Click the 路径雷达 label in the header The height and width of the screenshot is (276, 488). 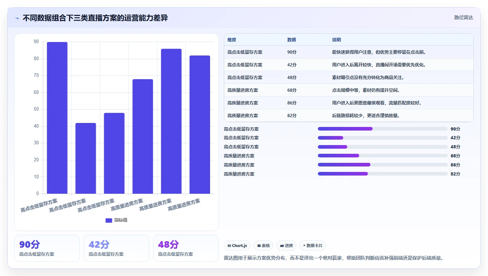pyautogui.click(x=463, y=17)
